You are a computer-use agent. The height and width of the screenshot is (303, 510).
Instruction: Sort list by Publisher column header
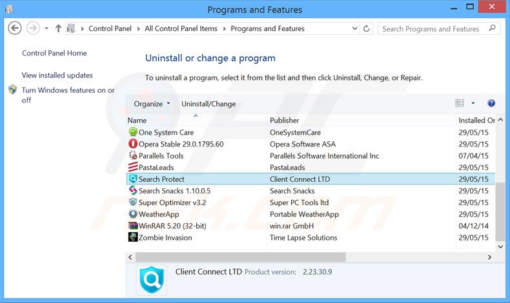click(284, 120)
